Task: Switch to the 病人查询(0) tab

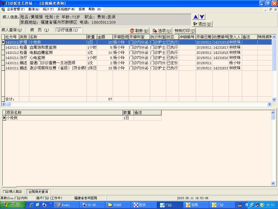Action: pos(12,30)
